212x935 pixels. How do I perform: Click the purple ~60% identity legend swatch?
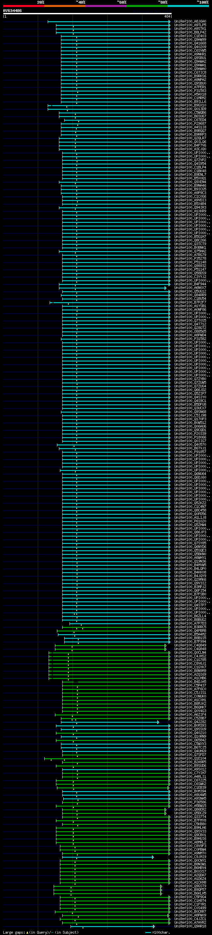[x=106, y=6]
